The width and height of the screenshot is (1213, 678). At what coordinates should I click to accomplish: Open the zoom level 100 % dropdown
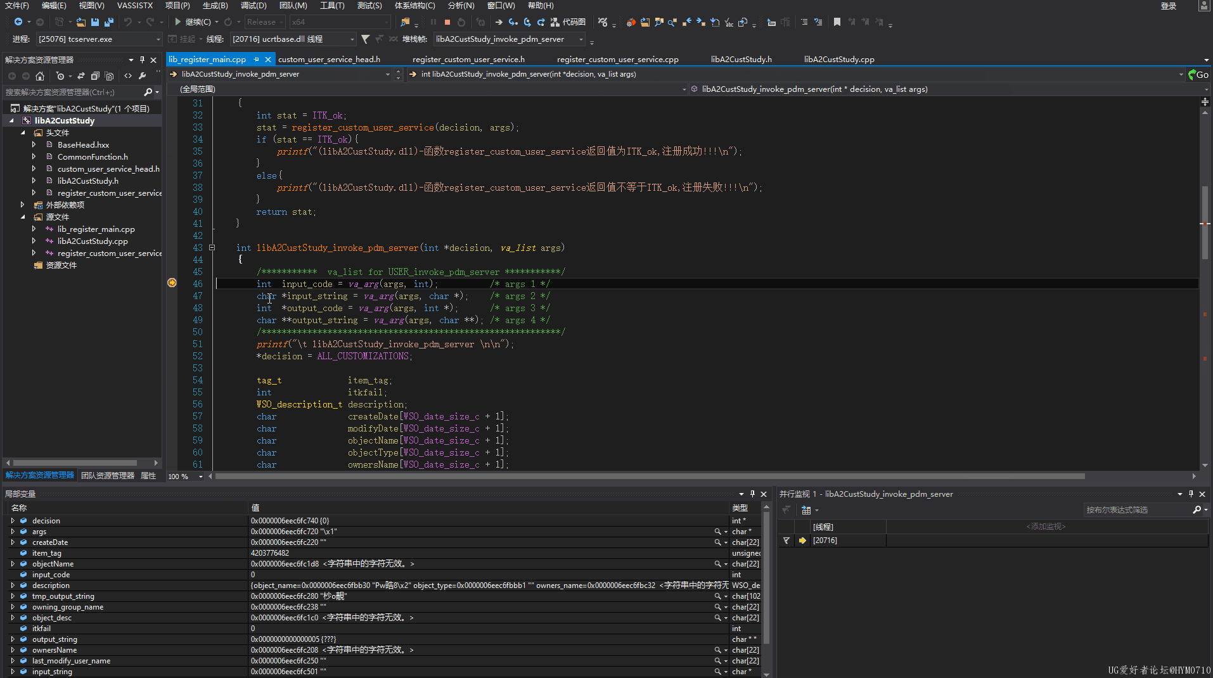click(201, 477)
